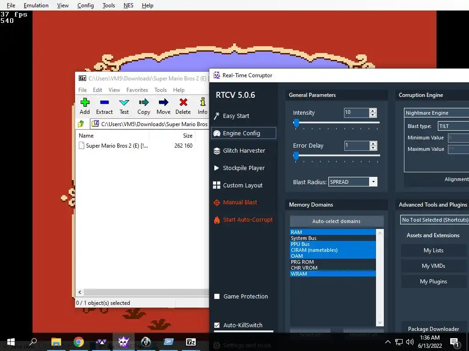Viewport: 469px width, 351px height.
Task: Click left arrow of 7-Zip horizontal scrollbar
Action: [80, 292]
